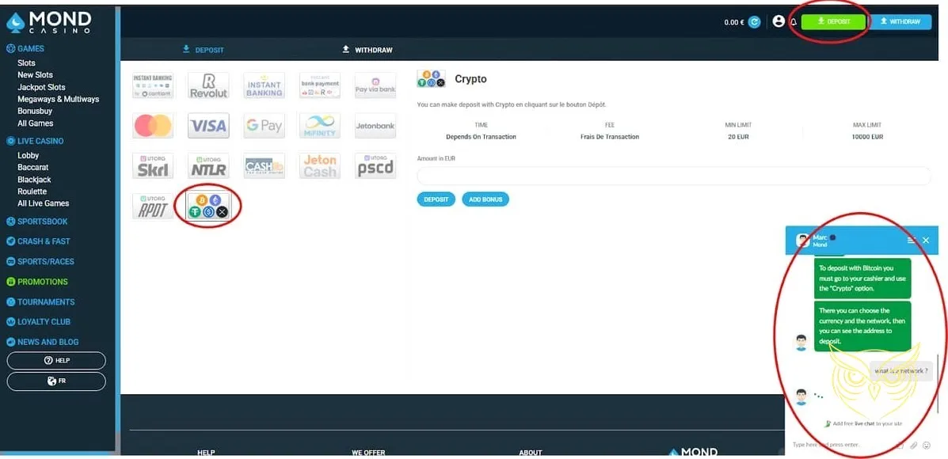Close the live chat window
The width and height of the screenshot is (948, 459).
[926, 240]
